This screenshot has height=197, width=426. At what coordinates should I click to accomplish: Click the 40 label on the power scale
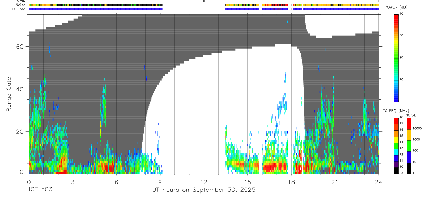(x=401, y=14)
